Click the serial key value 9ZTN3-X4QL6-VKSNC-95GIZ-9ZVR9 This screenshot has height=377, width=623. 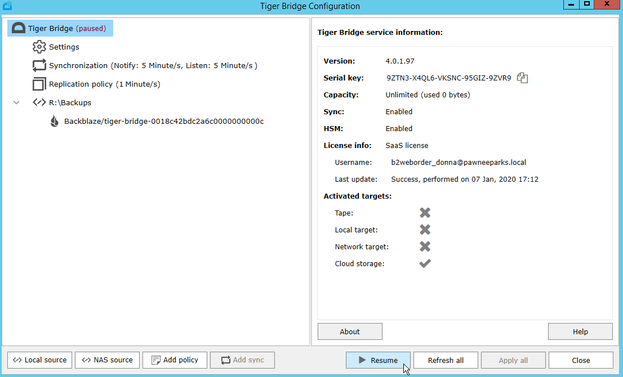[448, 78]
